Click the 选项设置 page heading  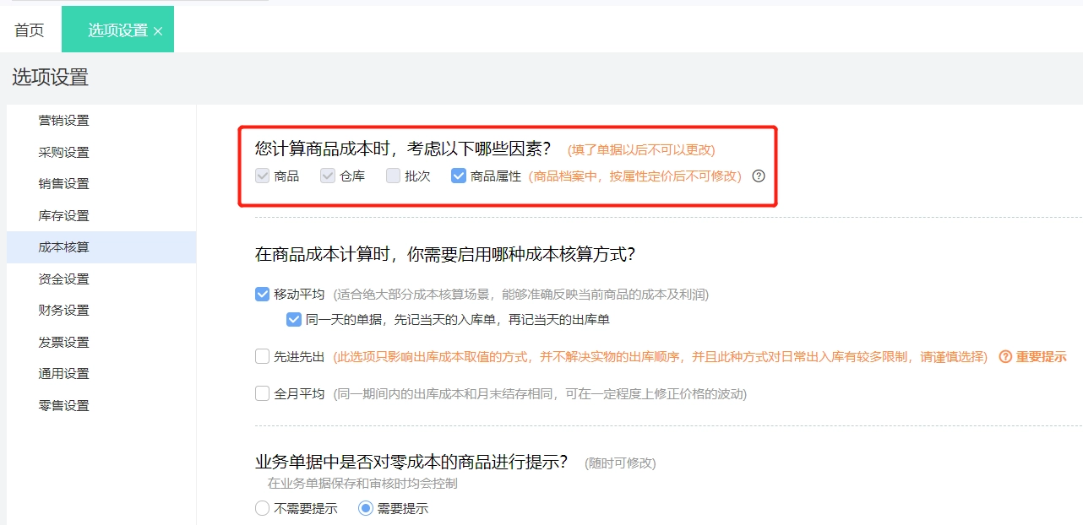(50, 78)
